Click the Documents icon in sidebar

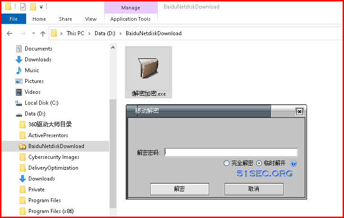[x=19, y=49]
